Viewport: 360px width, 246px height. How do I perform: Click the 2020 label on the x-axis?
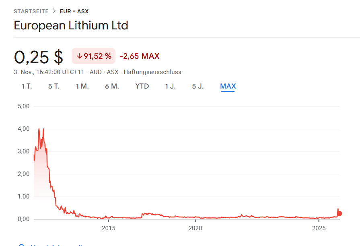coord(195,228)
